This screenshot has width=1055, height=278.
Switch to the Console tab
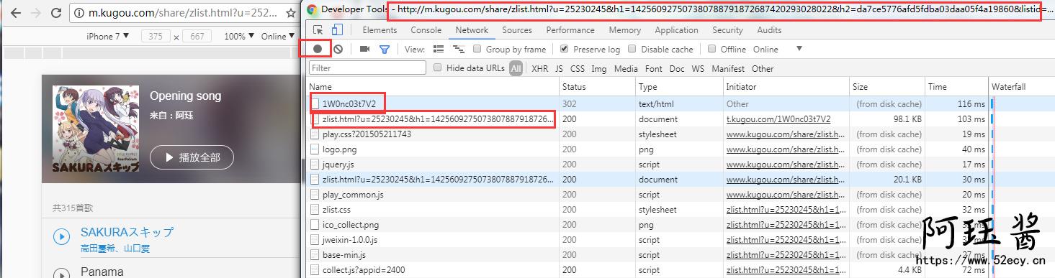426,30
